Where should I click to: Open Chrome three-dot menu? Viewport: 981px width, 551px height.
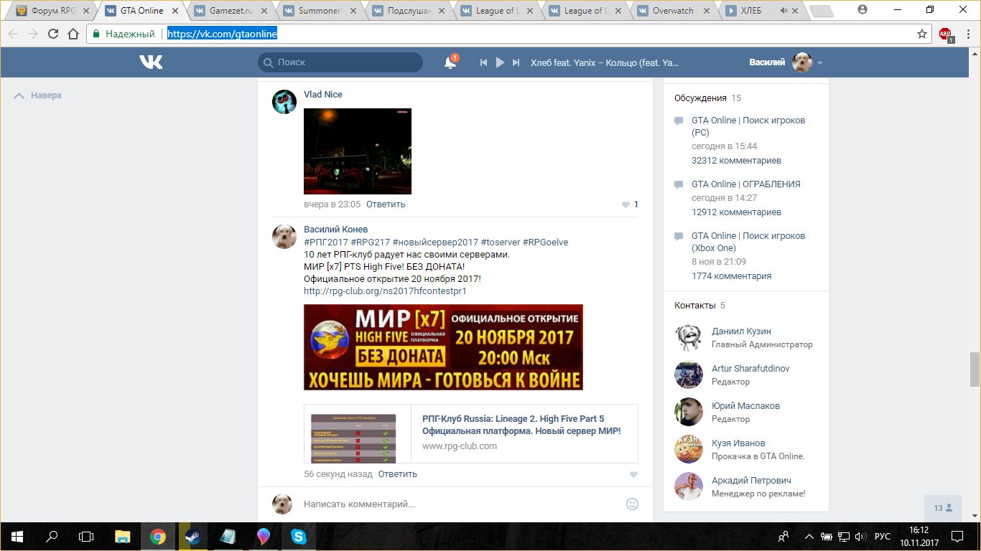click(x=967, y=34)
